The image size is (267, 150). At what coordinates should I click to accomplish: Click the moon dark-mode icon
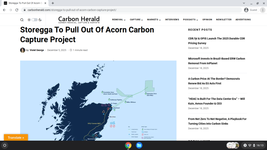(40, 20)
